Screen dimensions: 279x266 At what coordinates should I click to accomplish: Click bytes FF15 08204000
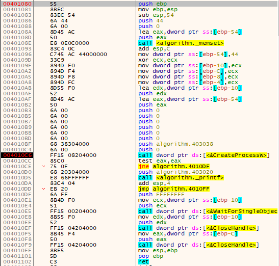tap(73, 155)
